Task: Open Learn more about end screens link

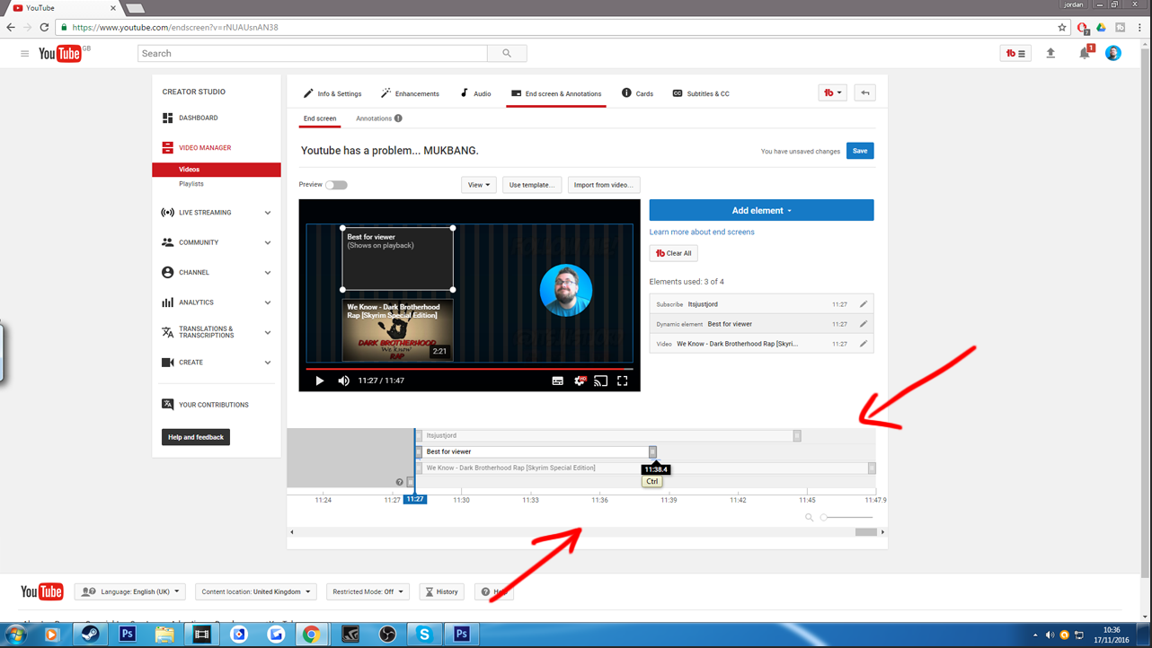Action: pyautogui.click(x=702, y=232)
